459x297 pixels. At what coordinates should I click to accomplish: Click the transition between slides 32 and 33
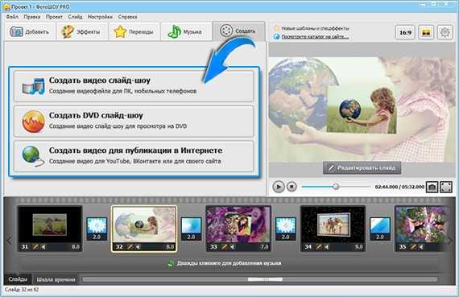[x=191, y=229]
